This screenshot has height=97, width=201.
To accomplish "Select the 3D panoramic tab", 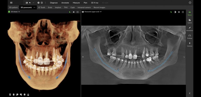I will pos(26,8).
